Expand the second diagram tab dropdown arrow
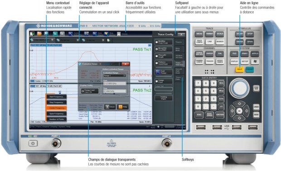The height and width of the screenshot is (171, 281). pyautogui.click(x=78, y=40)
